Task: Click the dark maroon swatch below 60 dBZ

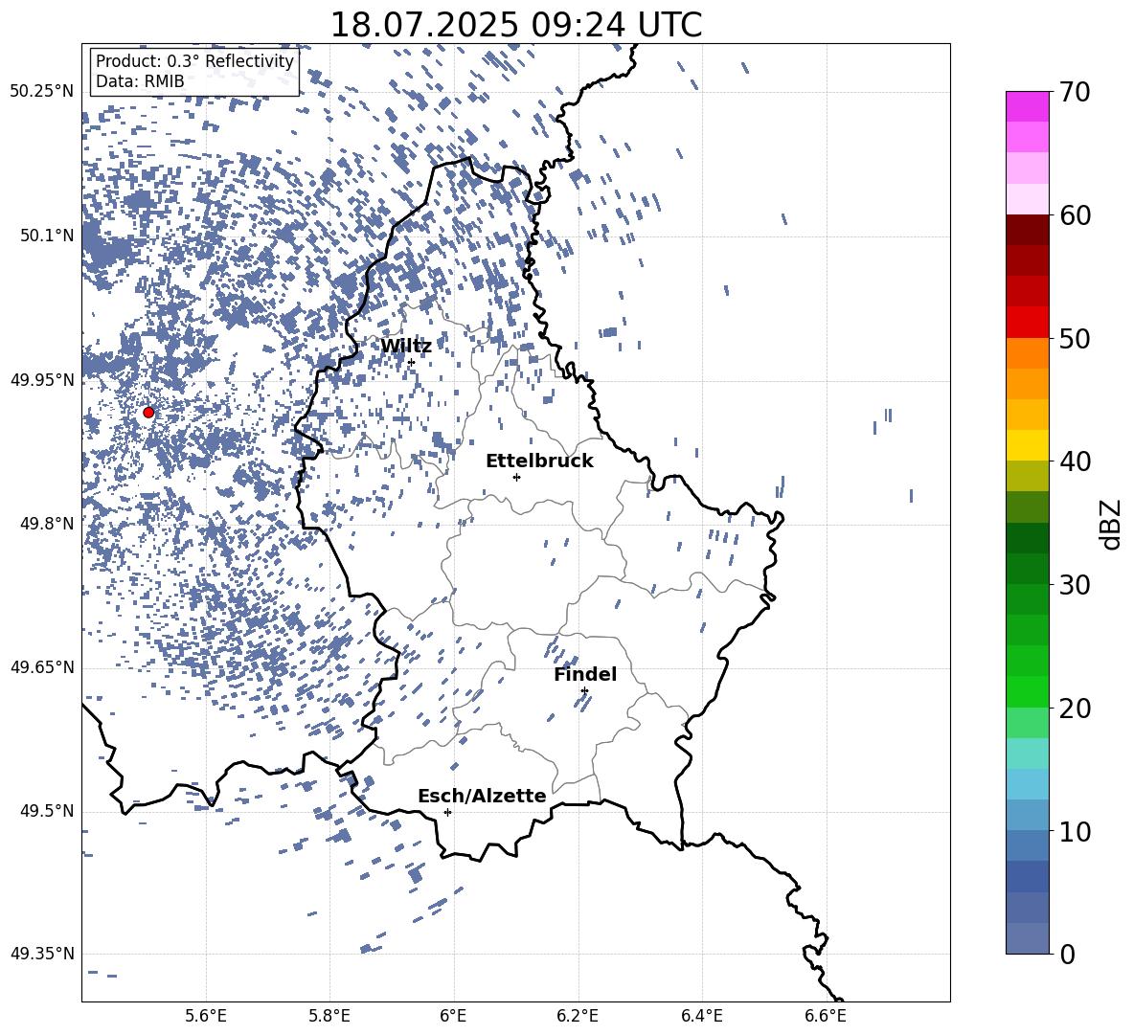Action: tap(1027, 230)
